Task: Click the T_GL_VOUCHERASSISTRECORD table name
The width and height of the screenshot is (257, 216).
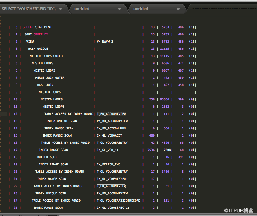Action: (x=119, y=200)
